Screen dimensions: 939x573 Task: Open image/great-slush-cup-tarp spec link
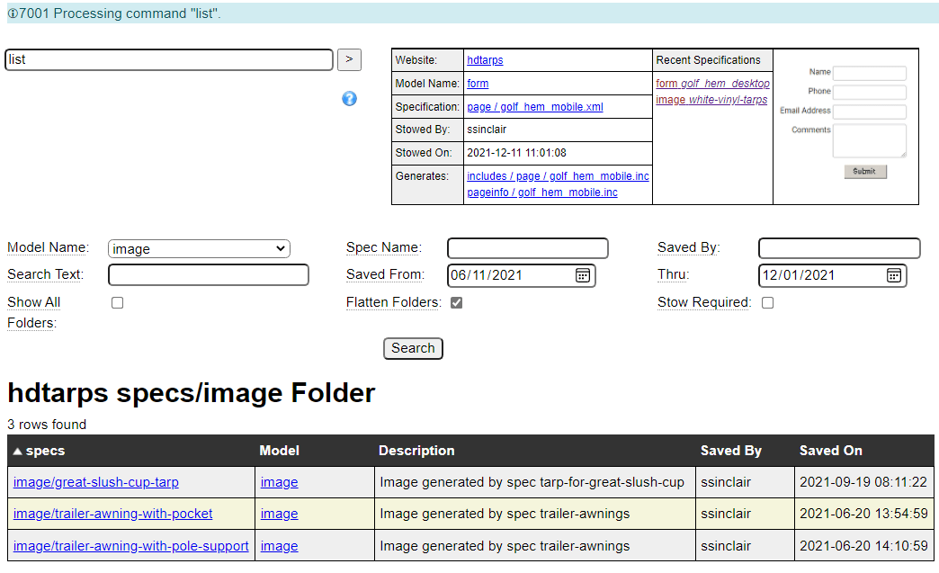96,482
